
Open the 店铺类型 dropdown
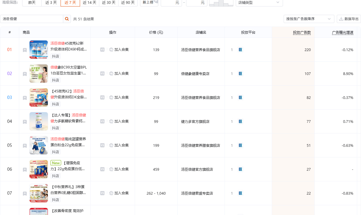pos(259,2)
